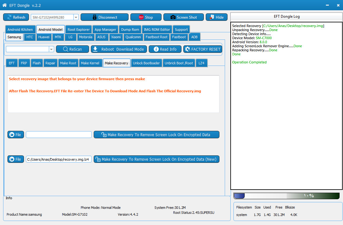Open the Flash sub-tab
Screen dimensions: 343x225
pos(36,63)
